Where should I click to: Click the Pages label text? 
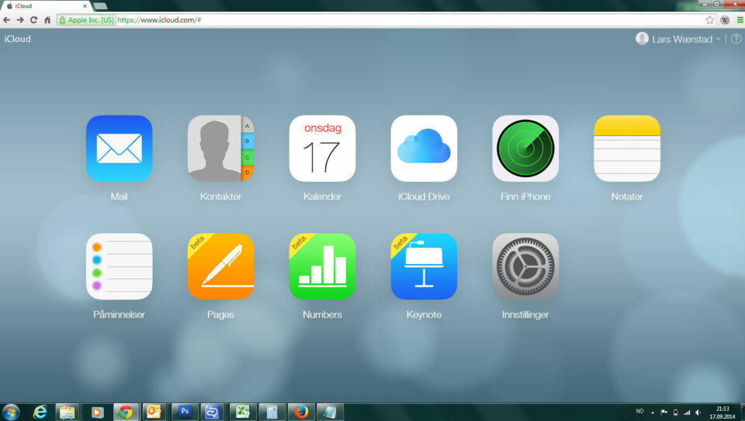[221, 315]
